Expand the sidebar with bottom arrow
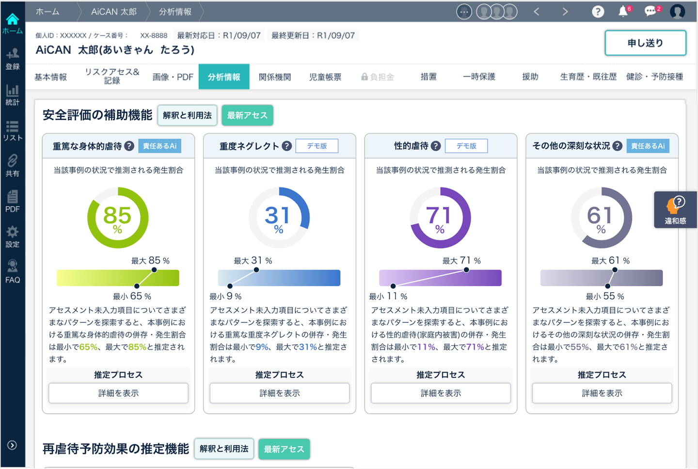Viewport: 698px width, 469px height. pyautogui.click(x=12, y=445)
